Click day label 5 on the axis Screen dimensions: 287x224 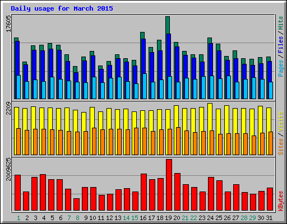[52, 218]
